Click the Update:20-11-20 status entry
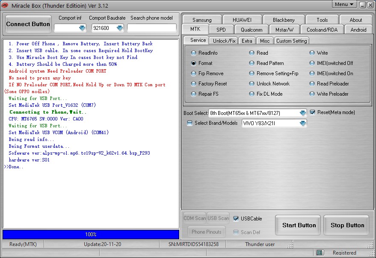 click(102, 244)
